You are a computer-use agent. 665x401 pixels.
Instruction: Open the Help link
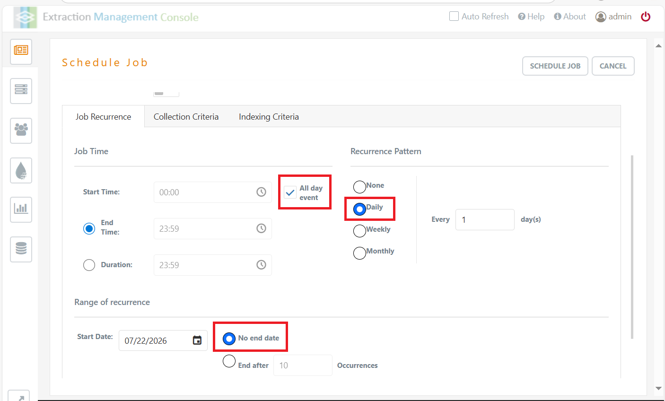click(x=531, y=17)
